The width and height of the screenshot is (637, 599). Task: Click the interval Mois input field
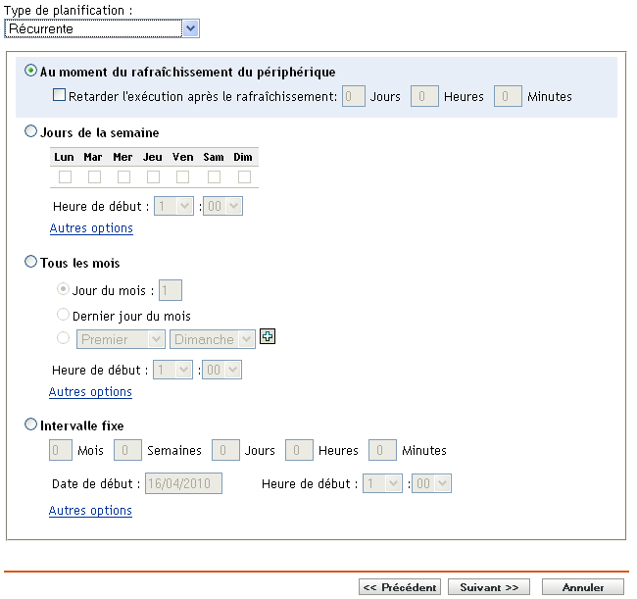(x=61, y=450)
